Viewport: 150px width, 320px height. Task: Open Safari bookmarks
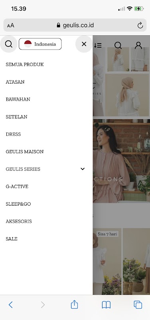(106, 305)
